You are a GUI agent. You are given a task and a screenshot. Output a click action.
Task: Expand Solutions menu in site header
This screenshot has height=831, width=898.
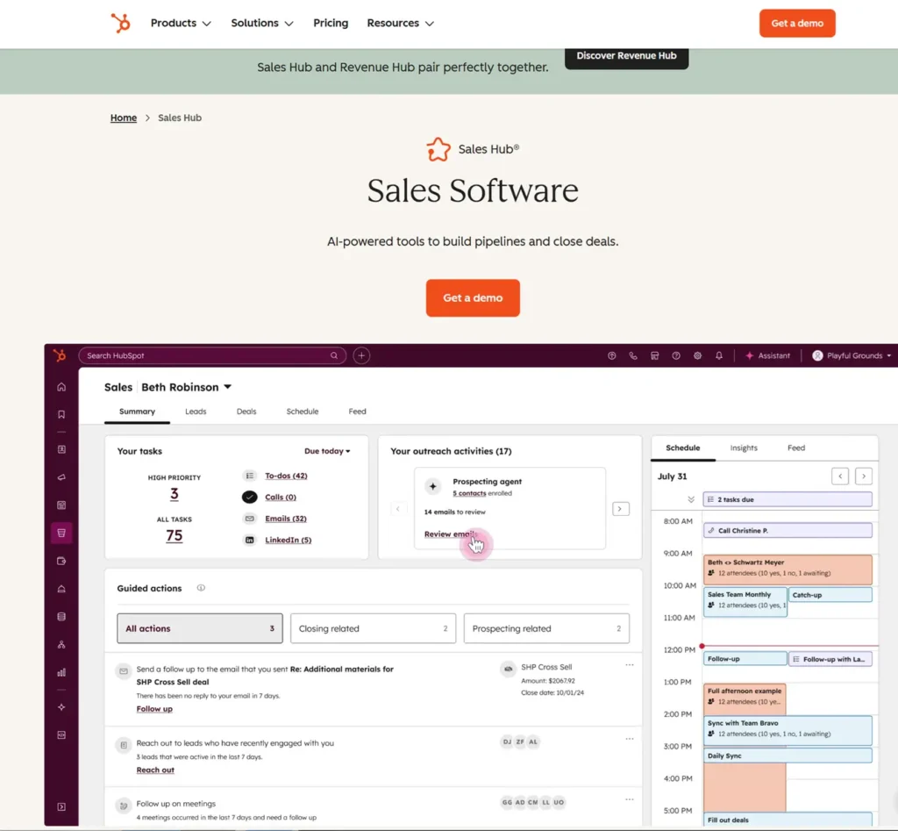pyautogui.click(x=261, y=23)
